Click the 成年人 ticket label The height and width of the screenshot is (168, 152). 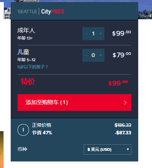(x=26, y=30)
